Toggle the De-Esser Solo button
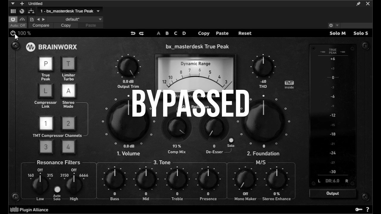This screenshot has width=381, height=214. (x=231, y=140)
